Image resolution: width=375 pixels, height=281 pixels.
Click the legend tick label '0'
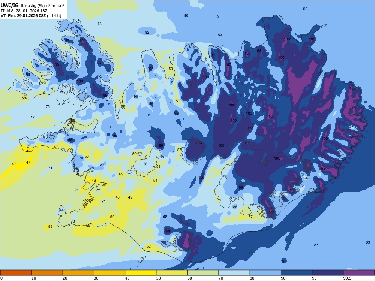1,278
